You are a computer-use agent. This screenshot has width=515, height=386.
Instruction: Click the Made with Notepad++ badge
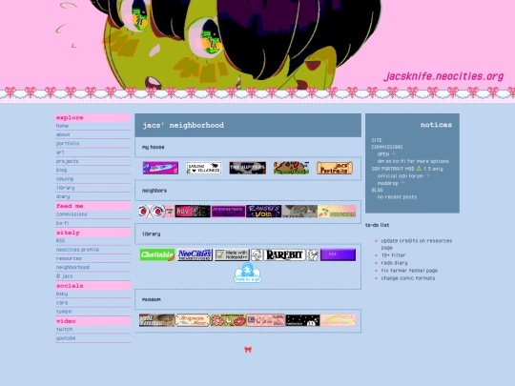click(x=232, y=254)
